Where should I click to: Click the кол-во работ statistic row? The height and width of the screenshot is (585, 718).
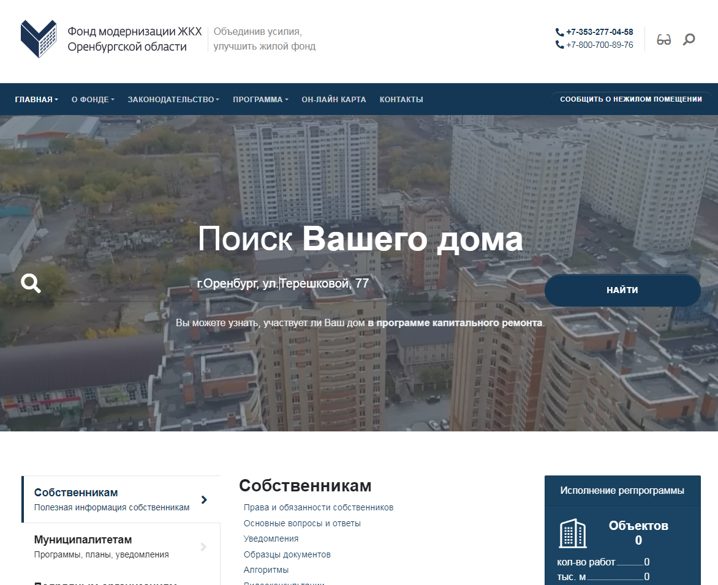[603, 562]
